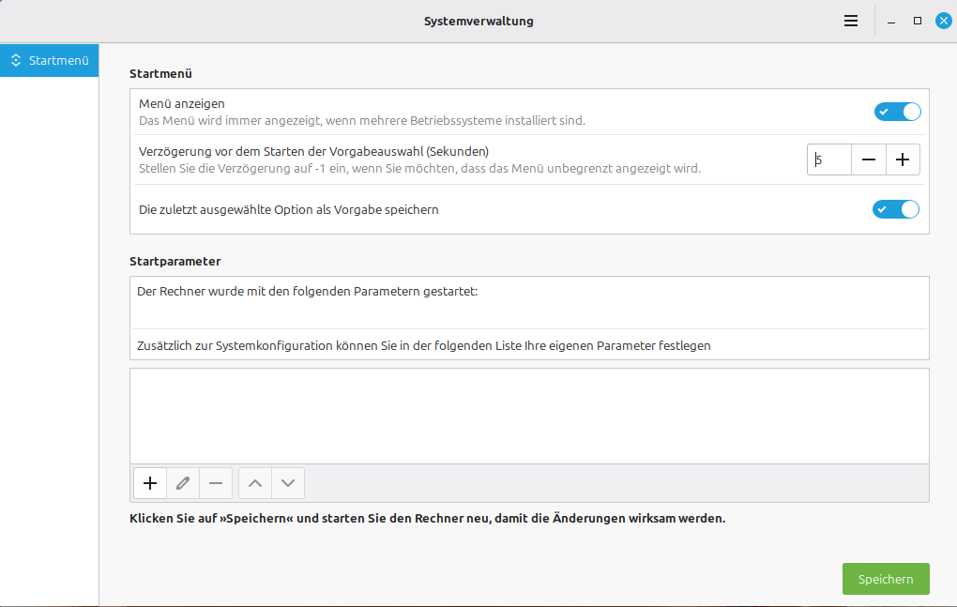This screenshot has height=607, width=957.
Task: Move parameter down with arrow icon
Action: click(x=288, y=483)
